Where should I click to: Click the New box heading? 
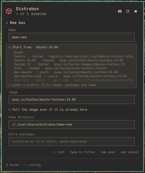[x=18, y=23]
